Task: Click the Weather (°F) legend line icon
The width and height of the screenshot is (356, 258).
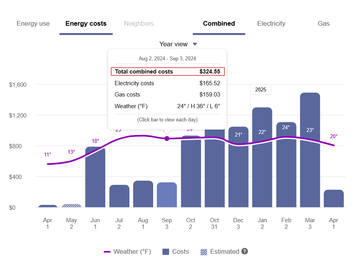Action: [107, 252]
